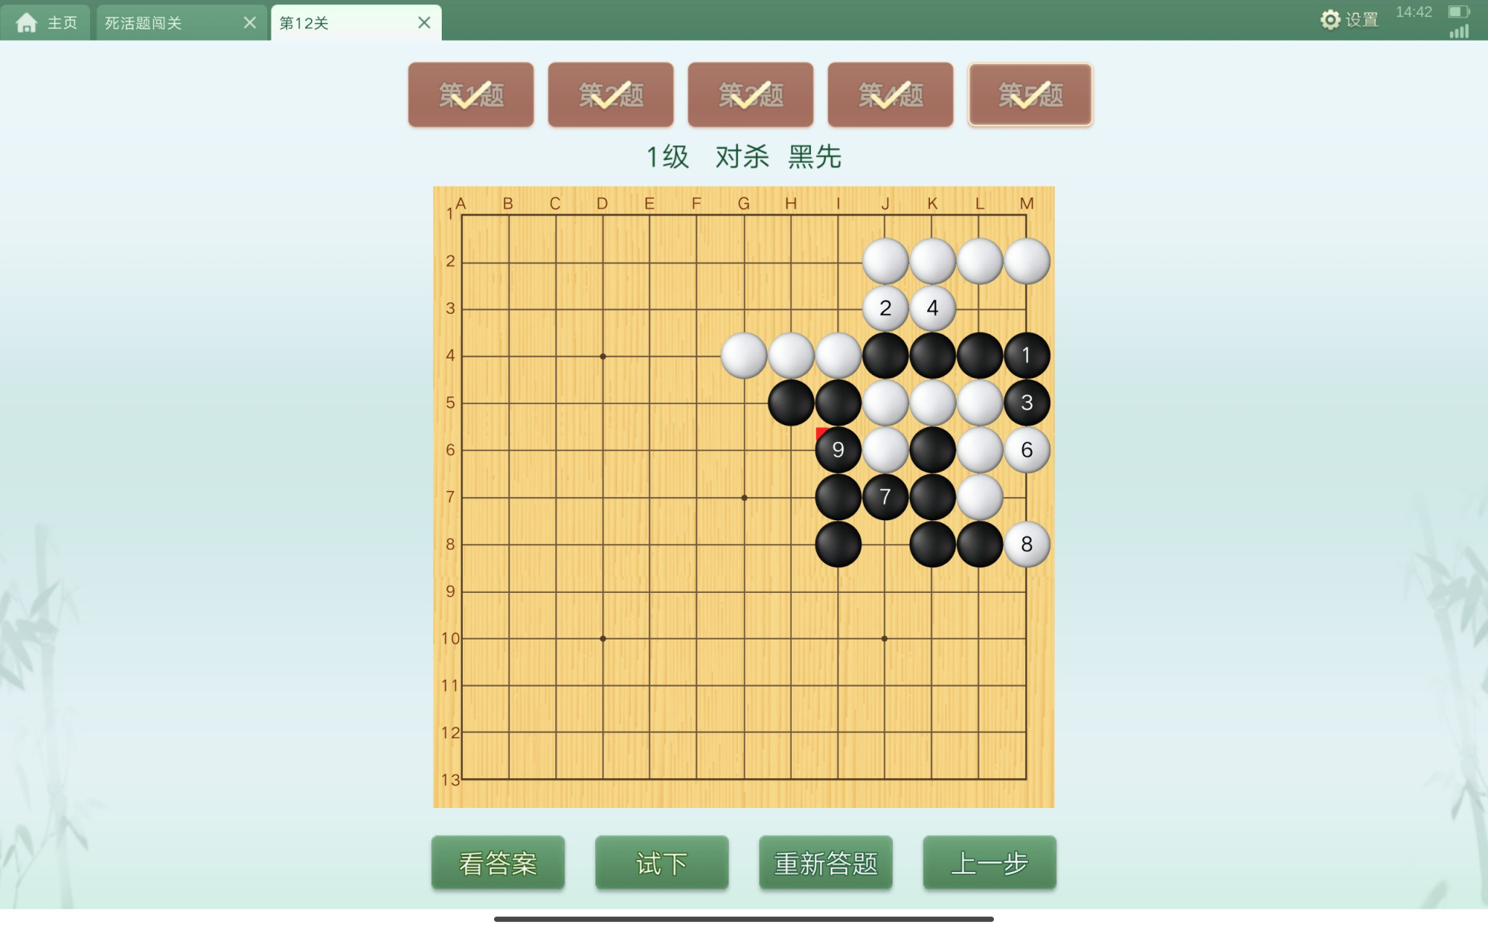
Task: Click black stone numbered 7
Action: pos(885,497)
